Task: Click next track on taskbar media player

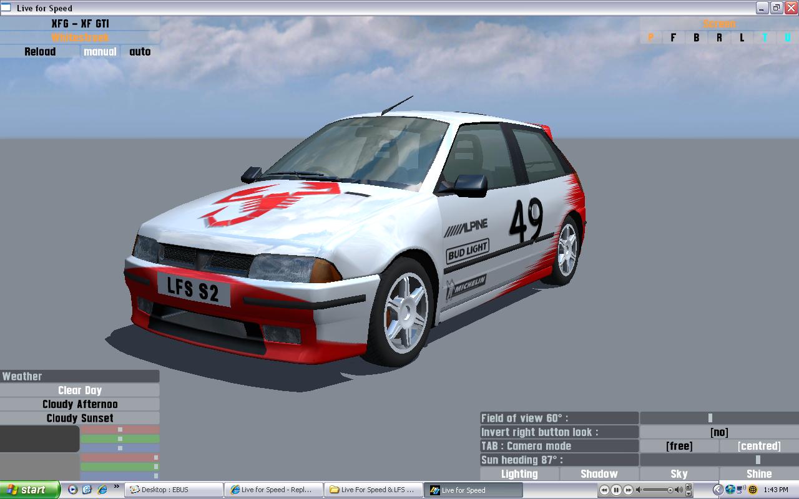Action: tap(629, 490)
